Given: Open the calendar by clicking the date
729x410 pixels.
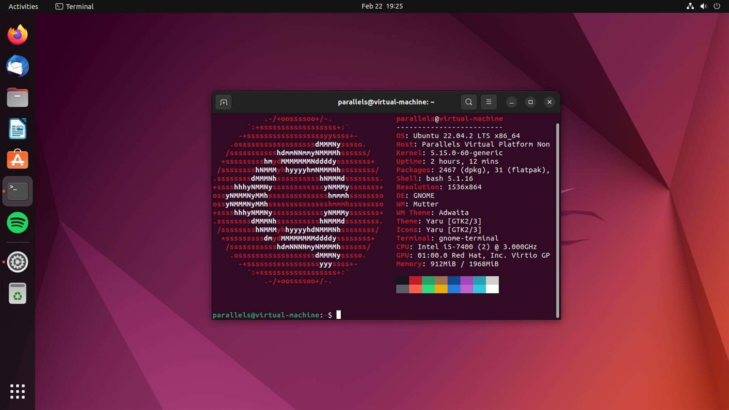Looking at the screenshot, I should pyautogui.click(x=382, y=6).
